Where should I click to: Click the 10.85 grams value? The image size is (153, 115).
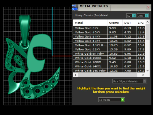coord(113,66)
